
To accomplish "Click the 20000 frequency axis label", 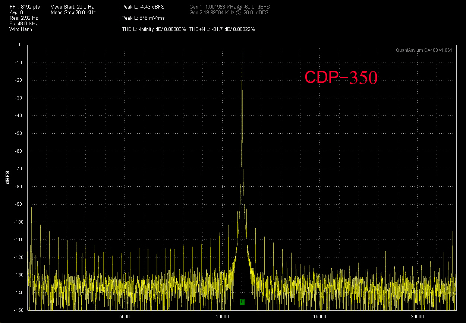I will (x=417, y=317).
